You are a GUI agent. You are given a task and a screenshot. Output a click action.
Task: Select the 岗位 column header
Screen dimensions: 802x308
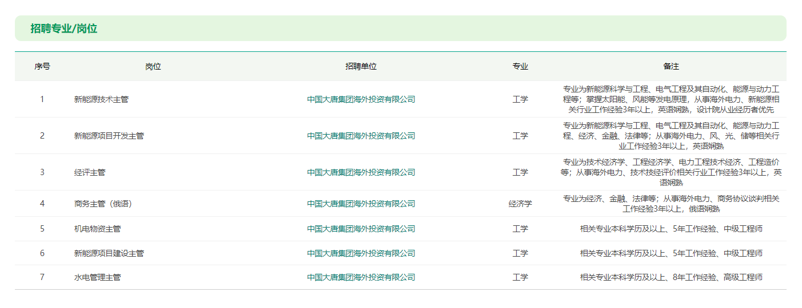coord(153,66)
